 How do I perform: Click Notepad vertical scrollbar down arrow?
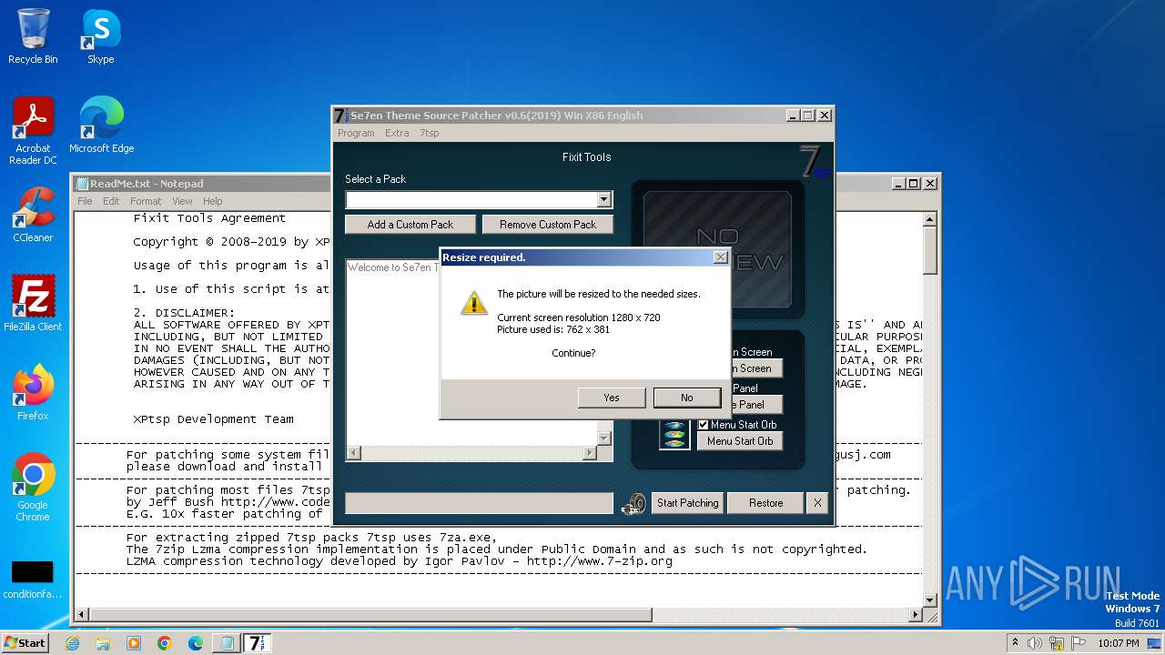point(930,600)
